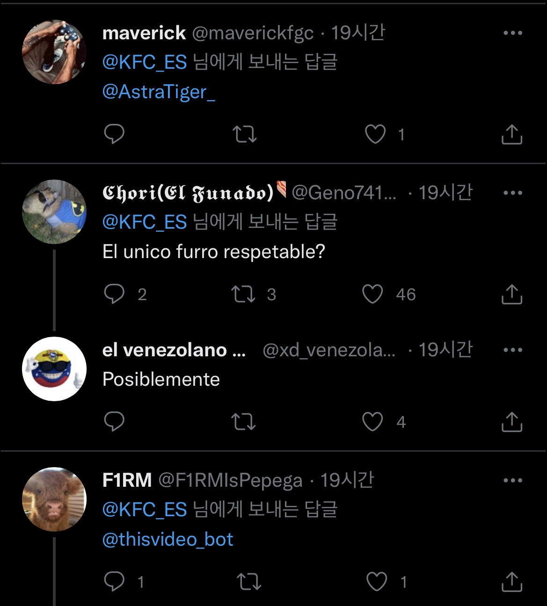This screenshot has height=606, width=547.
Task: View el venezolano's profile avatar
Action: (54, 368)
